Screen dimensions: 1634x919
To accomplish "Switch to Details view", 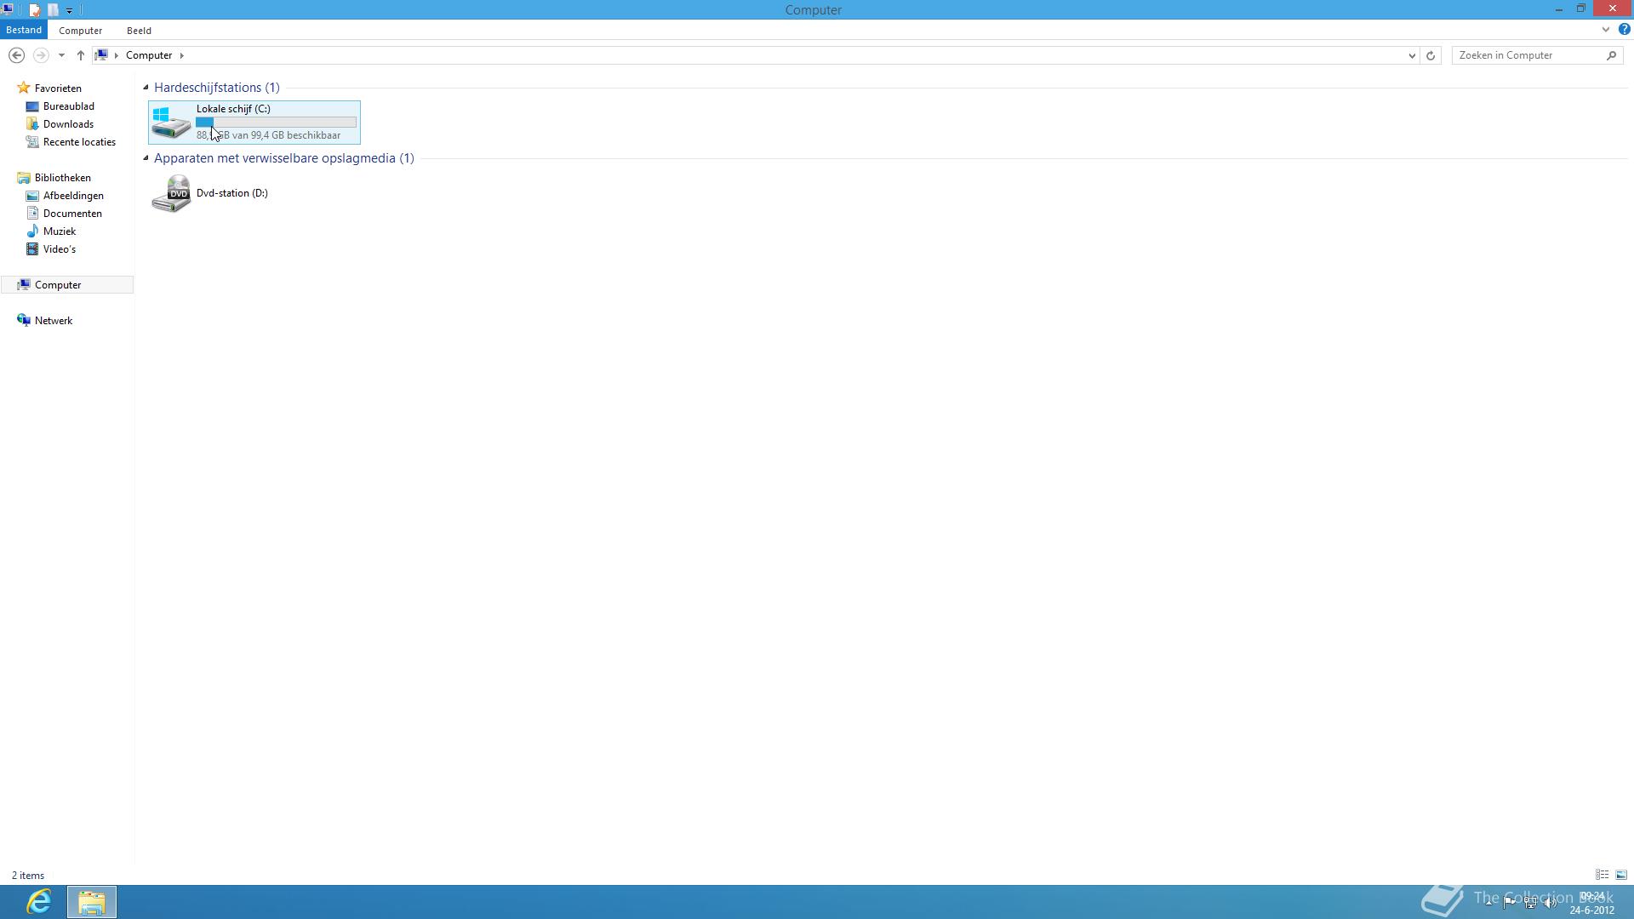I will [x=1602, y=875].
